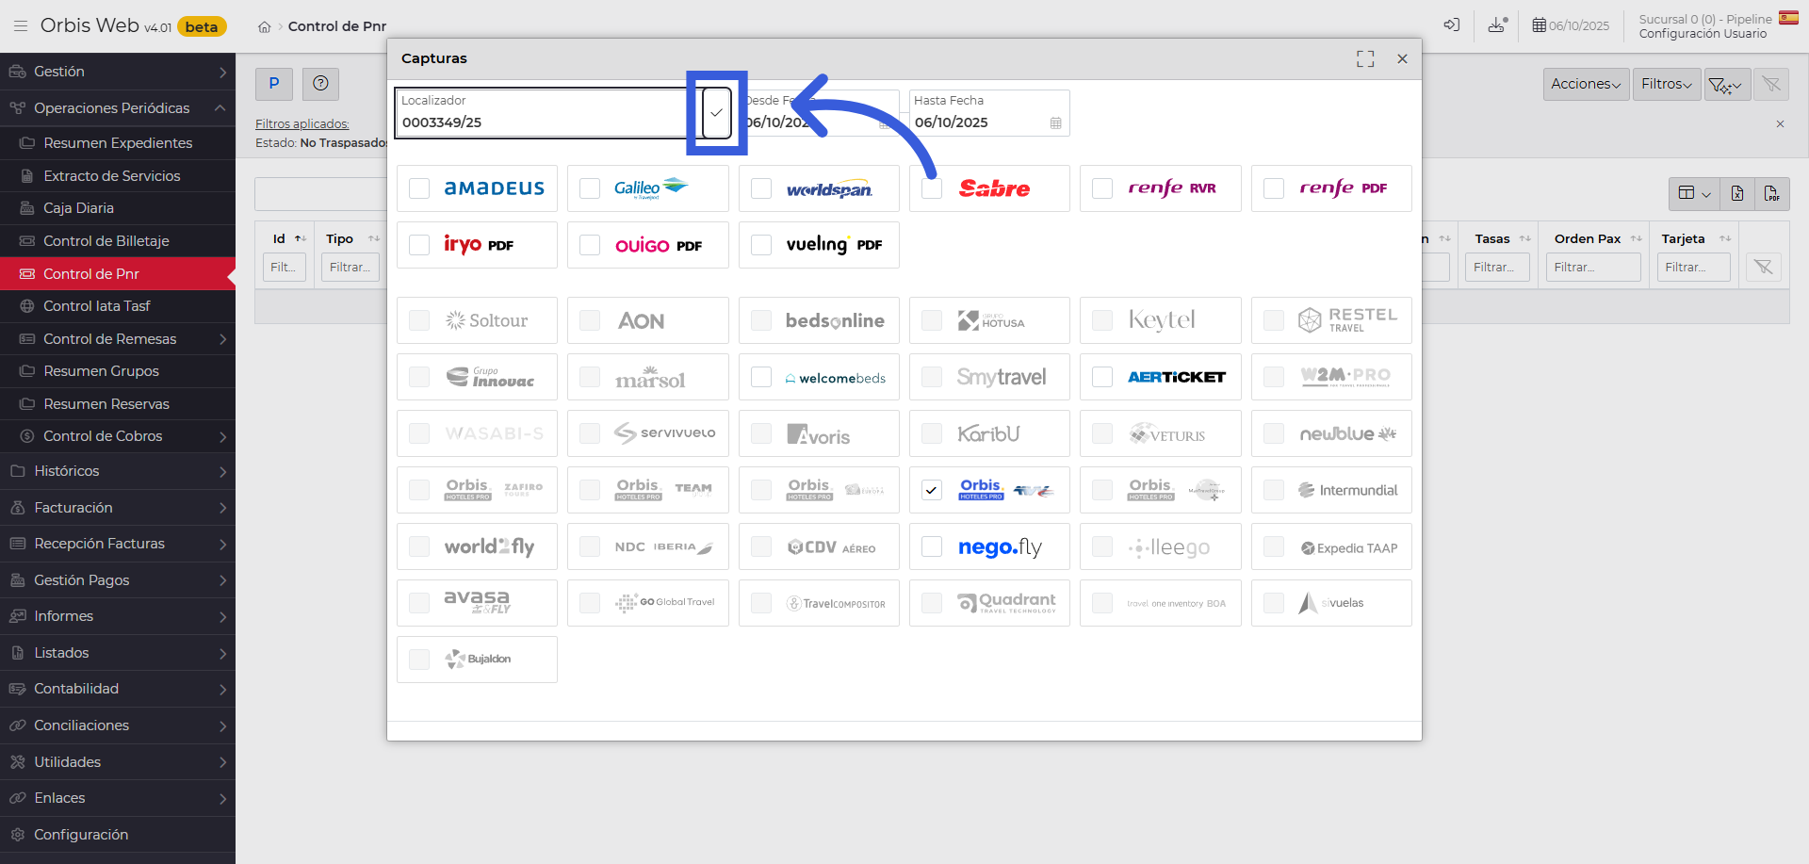1809x864 pixels.
Task: Click the blue P button
Action: click(x=274, y=84)
